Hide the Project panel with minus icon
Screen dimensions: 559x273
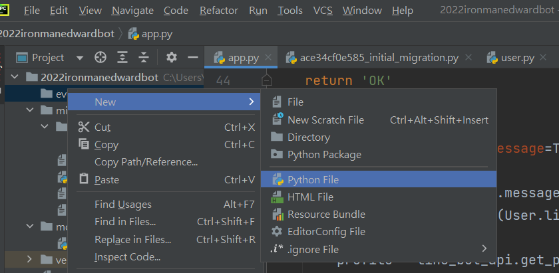click(x=193, y=57)
